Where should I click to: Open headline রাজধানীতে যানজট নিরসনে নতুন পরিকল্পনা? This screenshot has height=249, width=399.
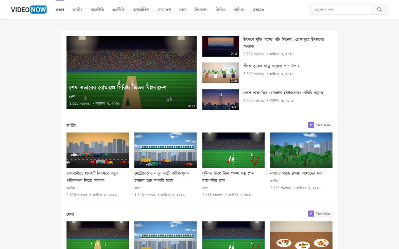92,177
